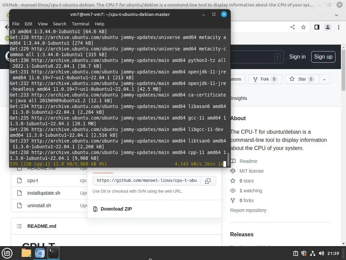Viewport: 346px width, 260px height.
Task: Click Download ZIP
Action: (116, 209)
